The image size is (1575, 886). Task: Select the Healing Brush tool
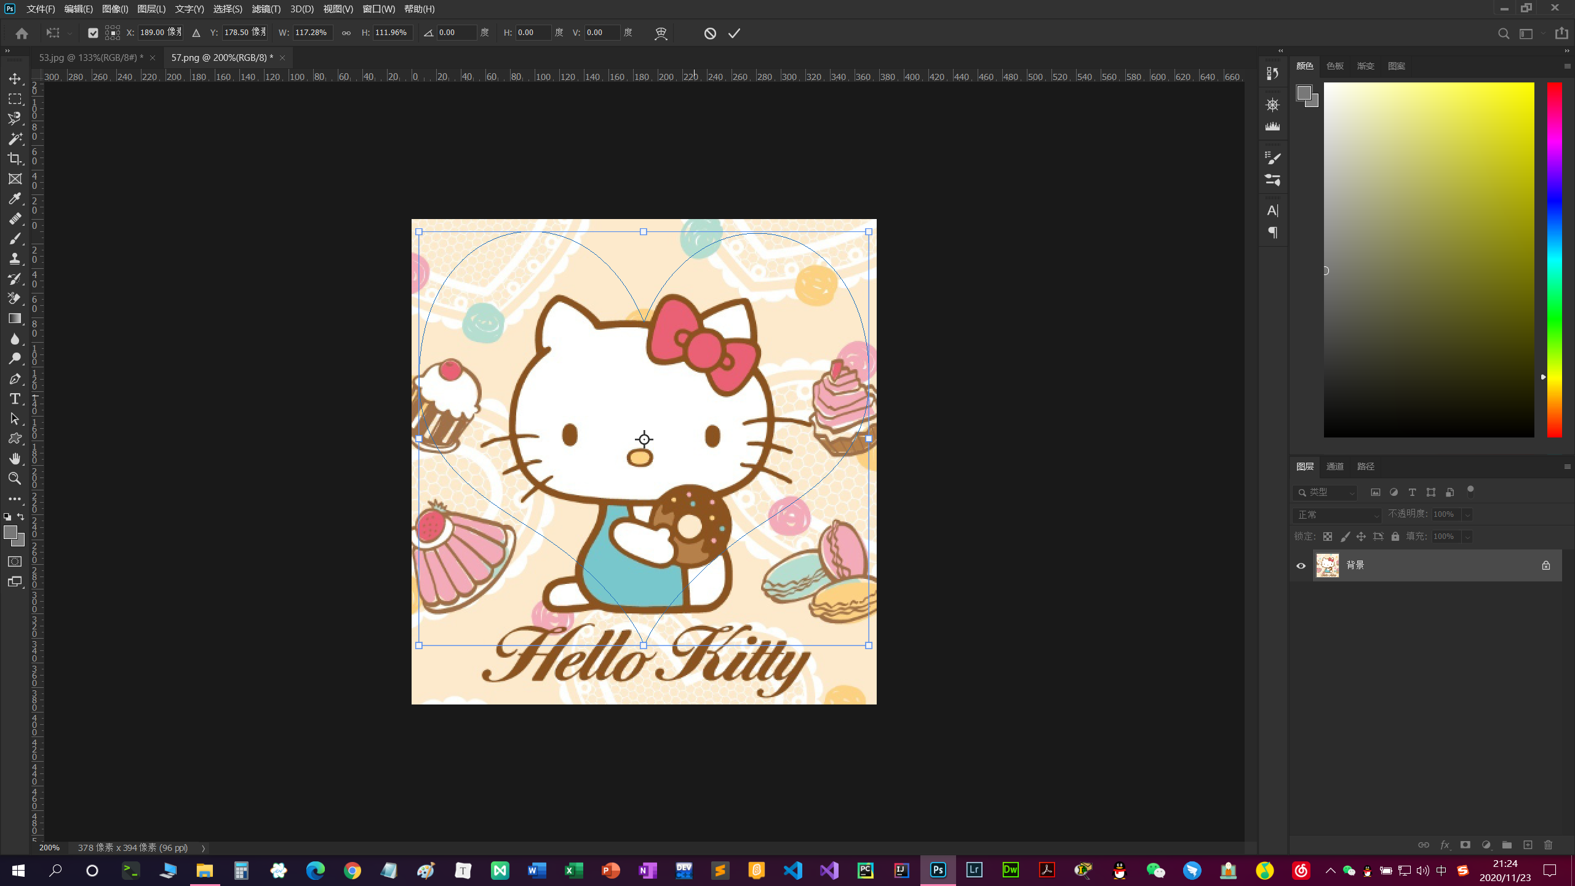click(15, 219)
